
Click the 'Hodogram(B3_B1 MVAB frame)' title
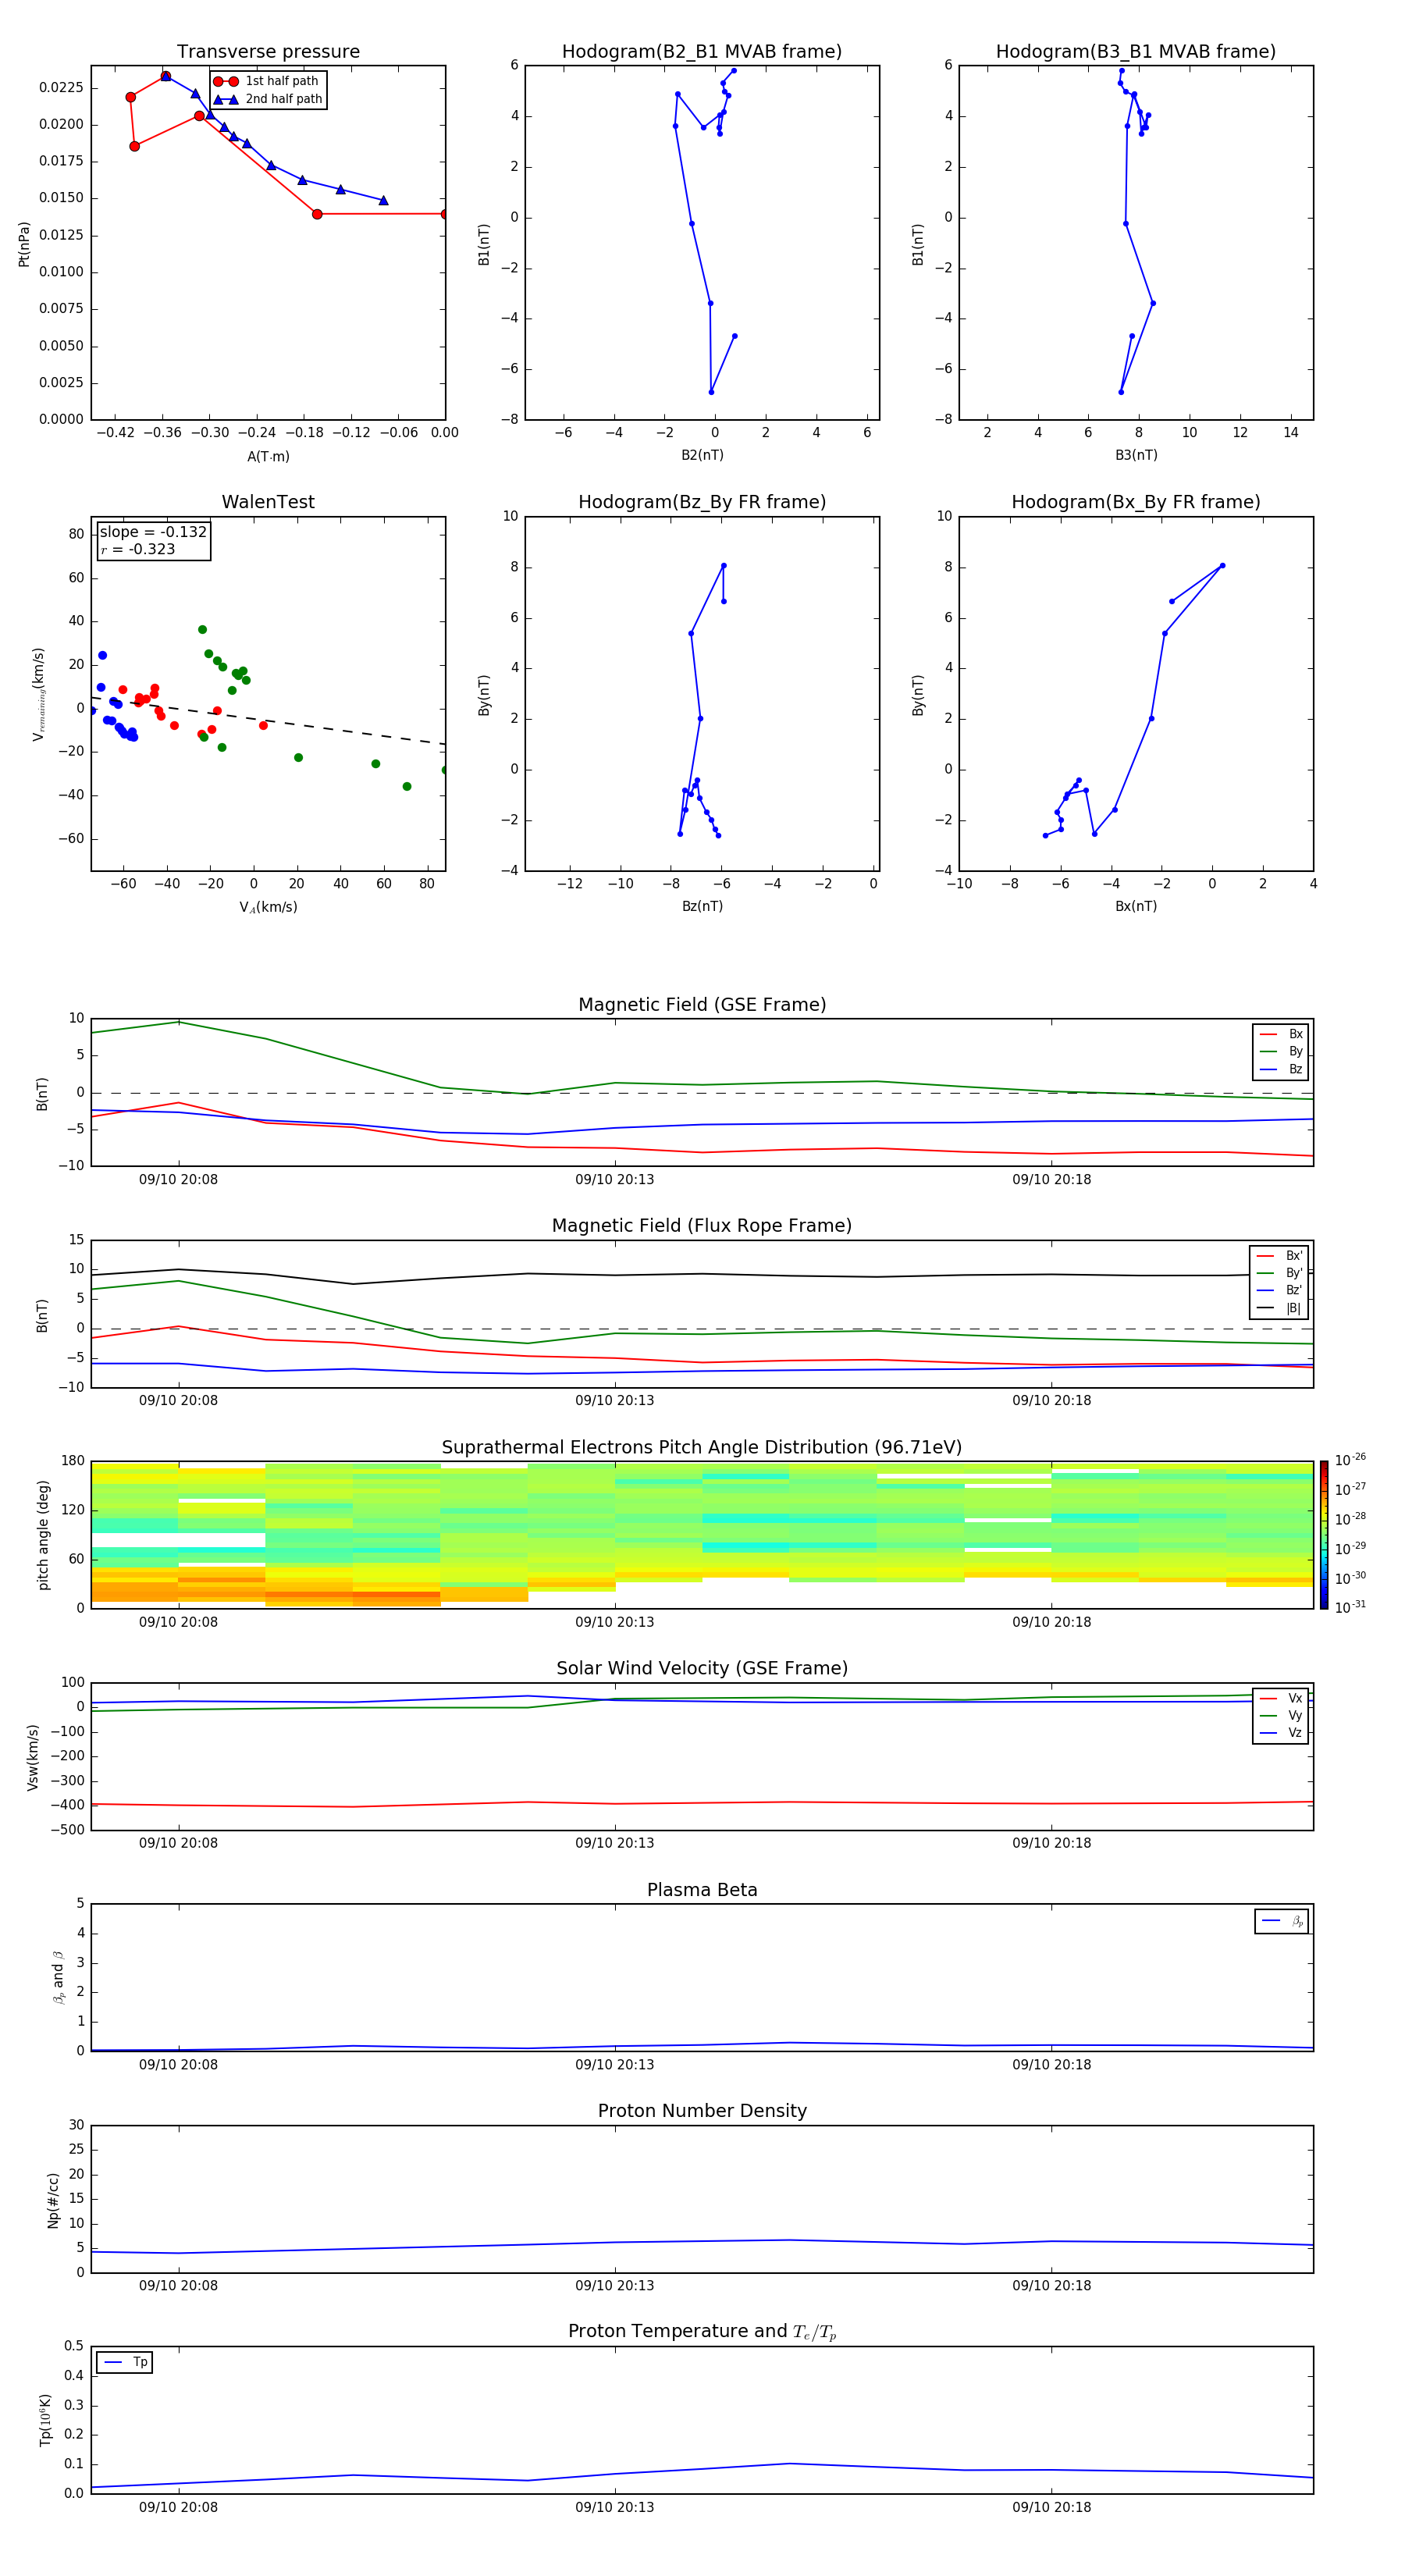pos(1136,52)
